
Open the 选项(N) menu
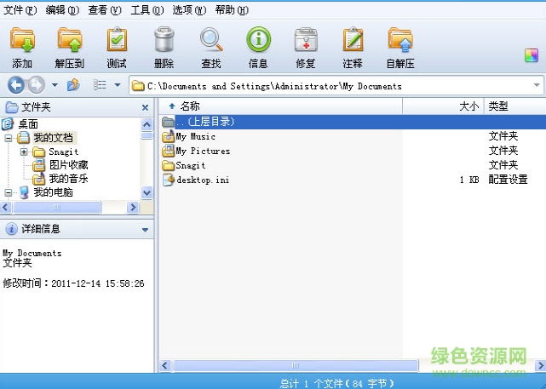(189, 10)
